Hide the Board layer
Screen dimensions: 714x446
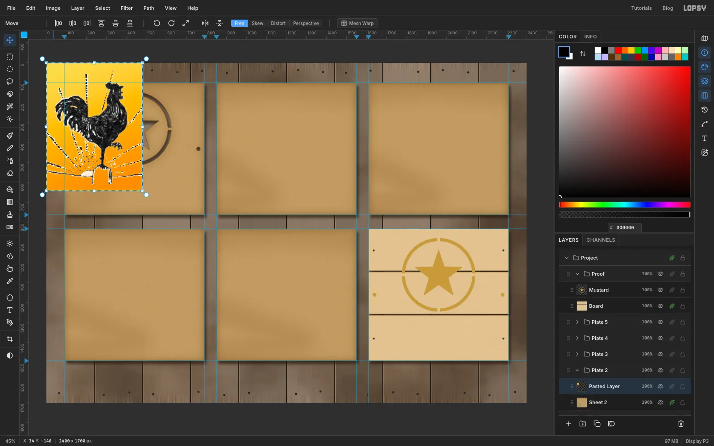point(660,306)
